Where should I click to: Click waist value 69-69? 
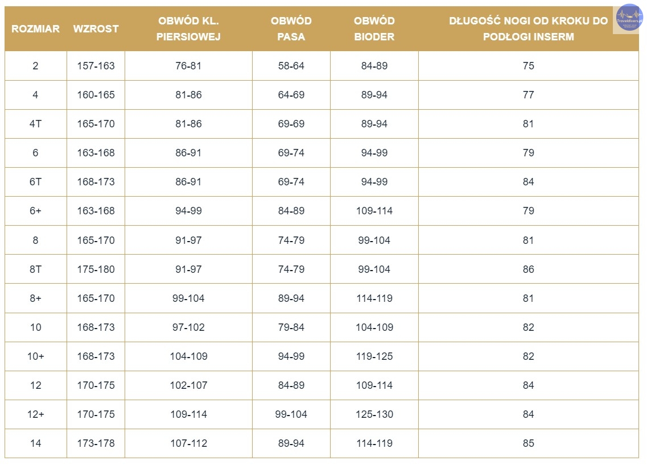(x=291, y=124)
